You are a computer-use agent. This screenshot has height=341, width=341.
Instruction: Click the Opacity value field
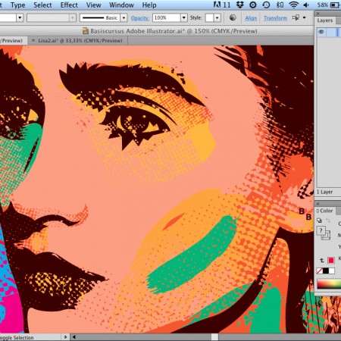(167, 17)
